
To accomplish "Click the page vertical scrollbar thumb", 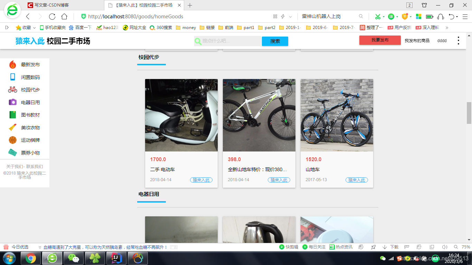I will tap(469, 113).
